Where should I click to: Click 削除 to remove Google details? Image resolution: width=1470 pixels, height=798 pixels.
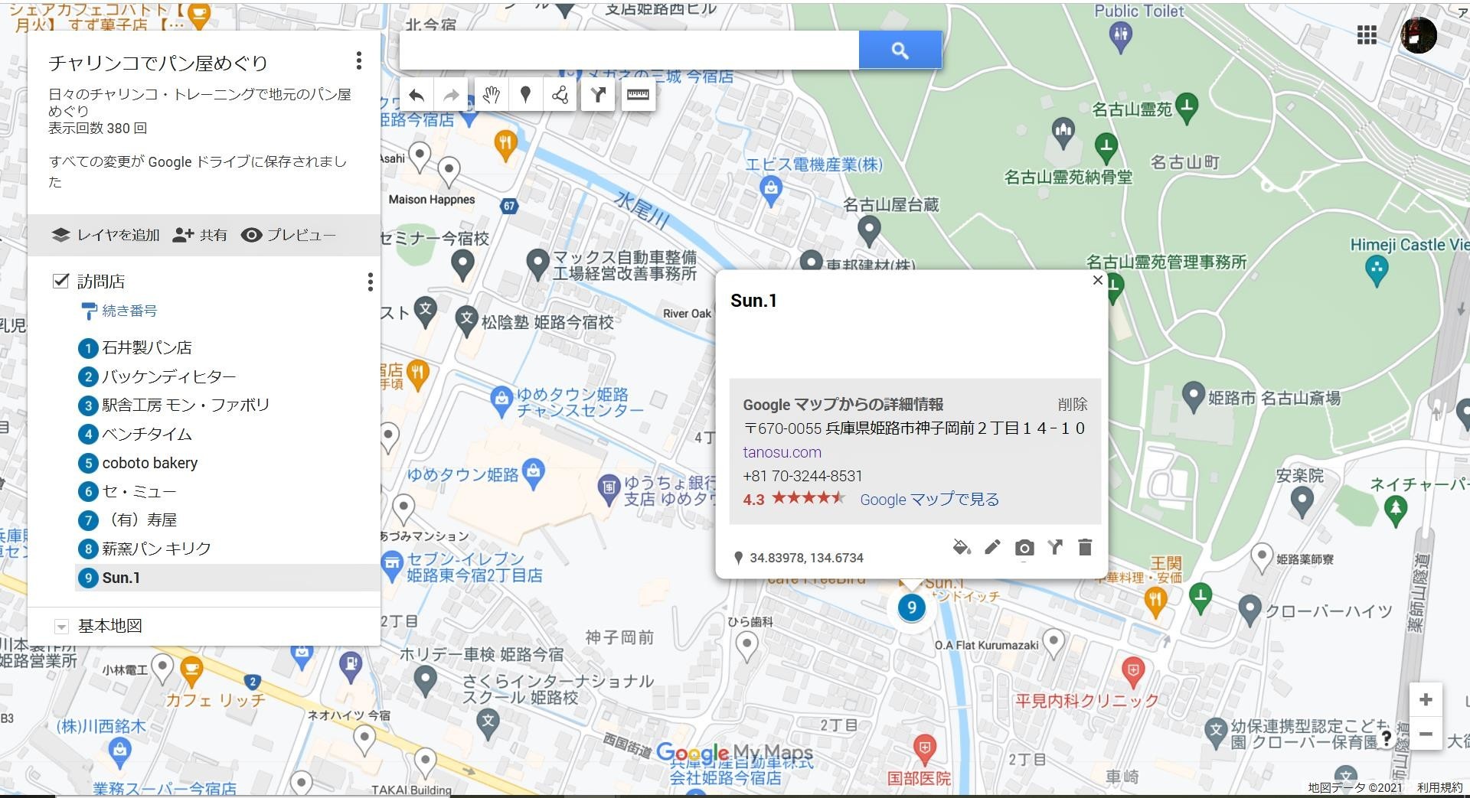click(x=1073, y=404)
